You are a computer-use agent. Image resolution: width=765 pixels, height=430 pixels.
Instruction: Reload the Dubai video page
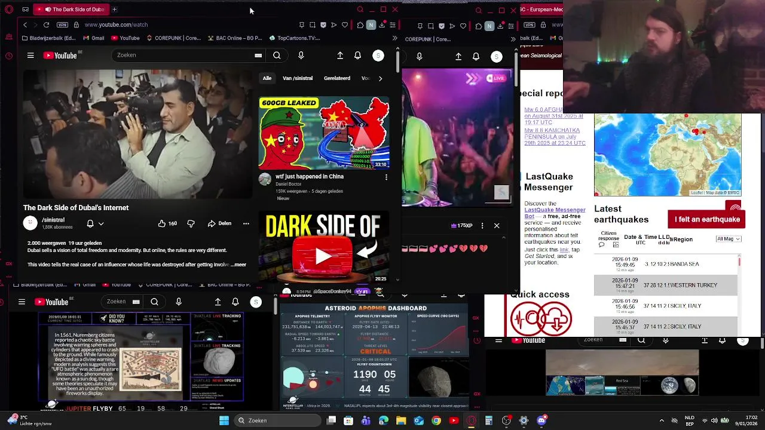click(45, 25)
